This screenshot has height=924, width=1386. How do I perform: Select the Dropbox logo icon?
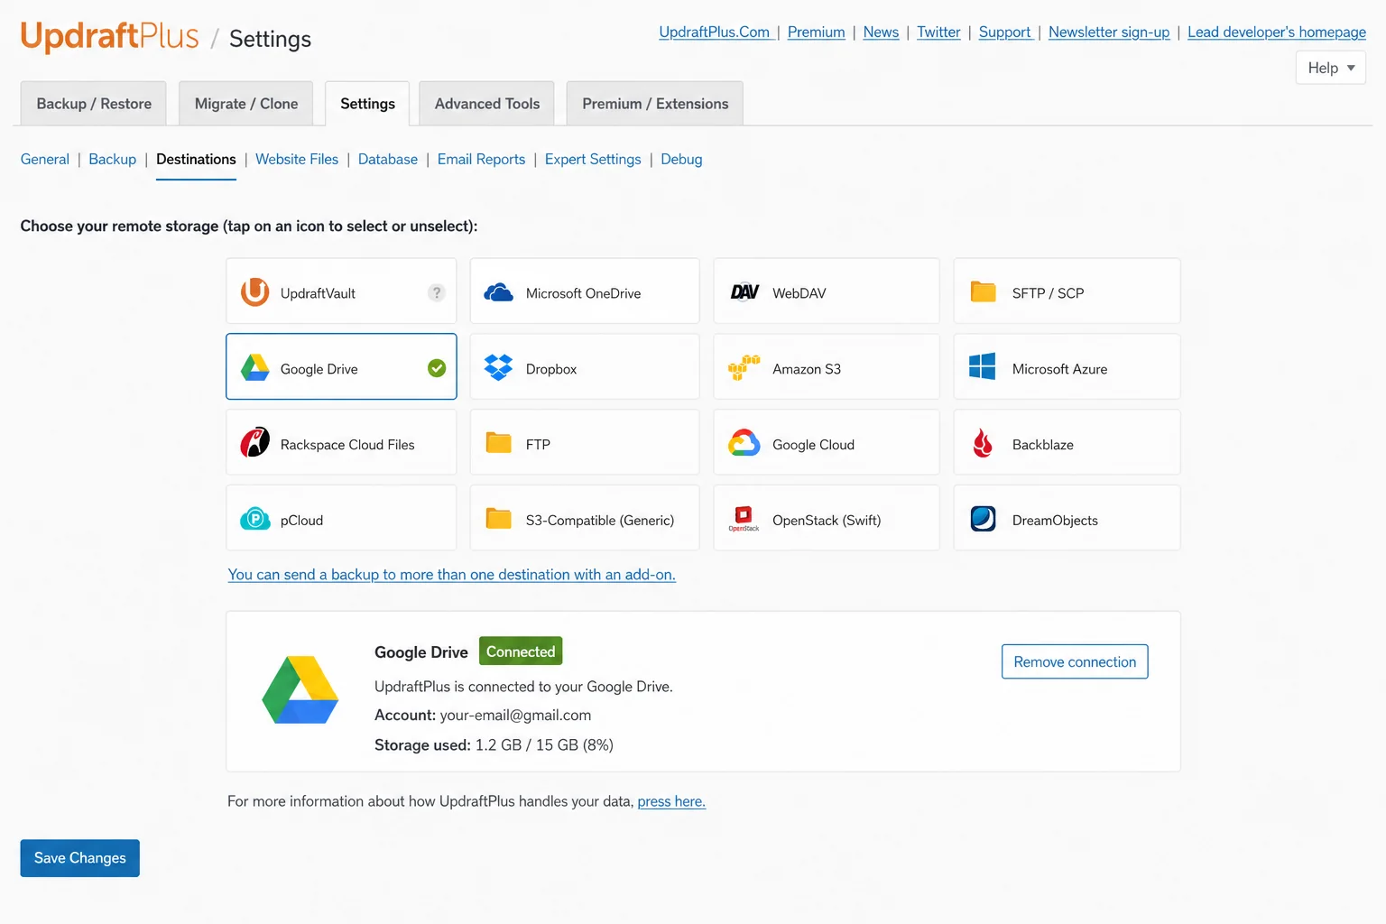(x=498, y=367)
